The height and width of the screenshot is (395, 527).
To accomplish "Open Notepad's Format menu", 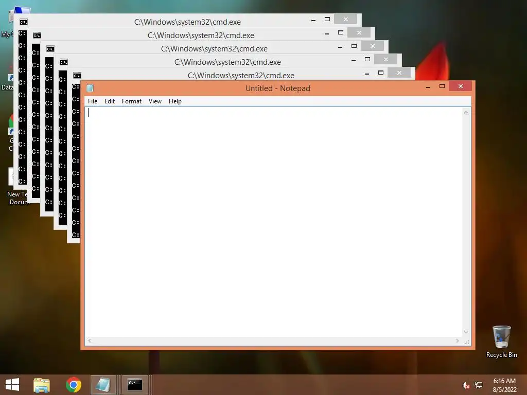I will pyautogui.click(x=131, y=101).
